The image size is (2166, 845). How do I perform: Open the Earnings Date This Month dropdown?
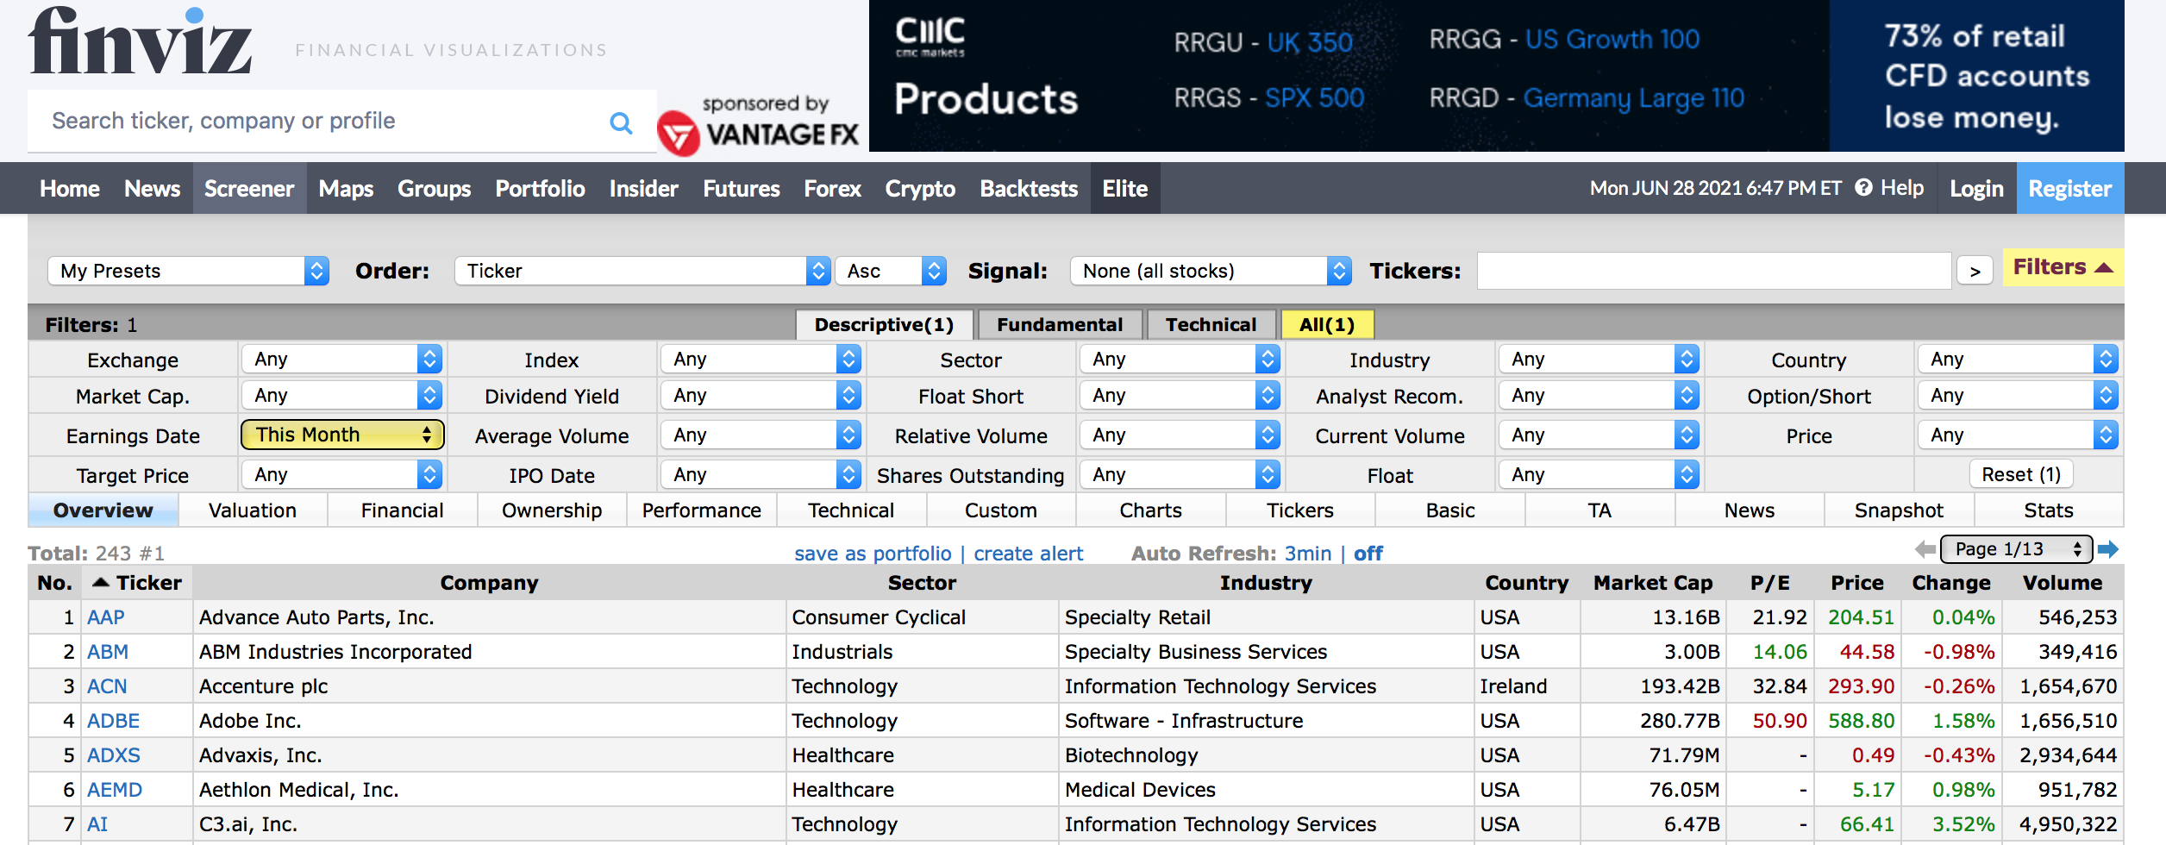[342, 435]
